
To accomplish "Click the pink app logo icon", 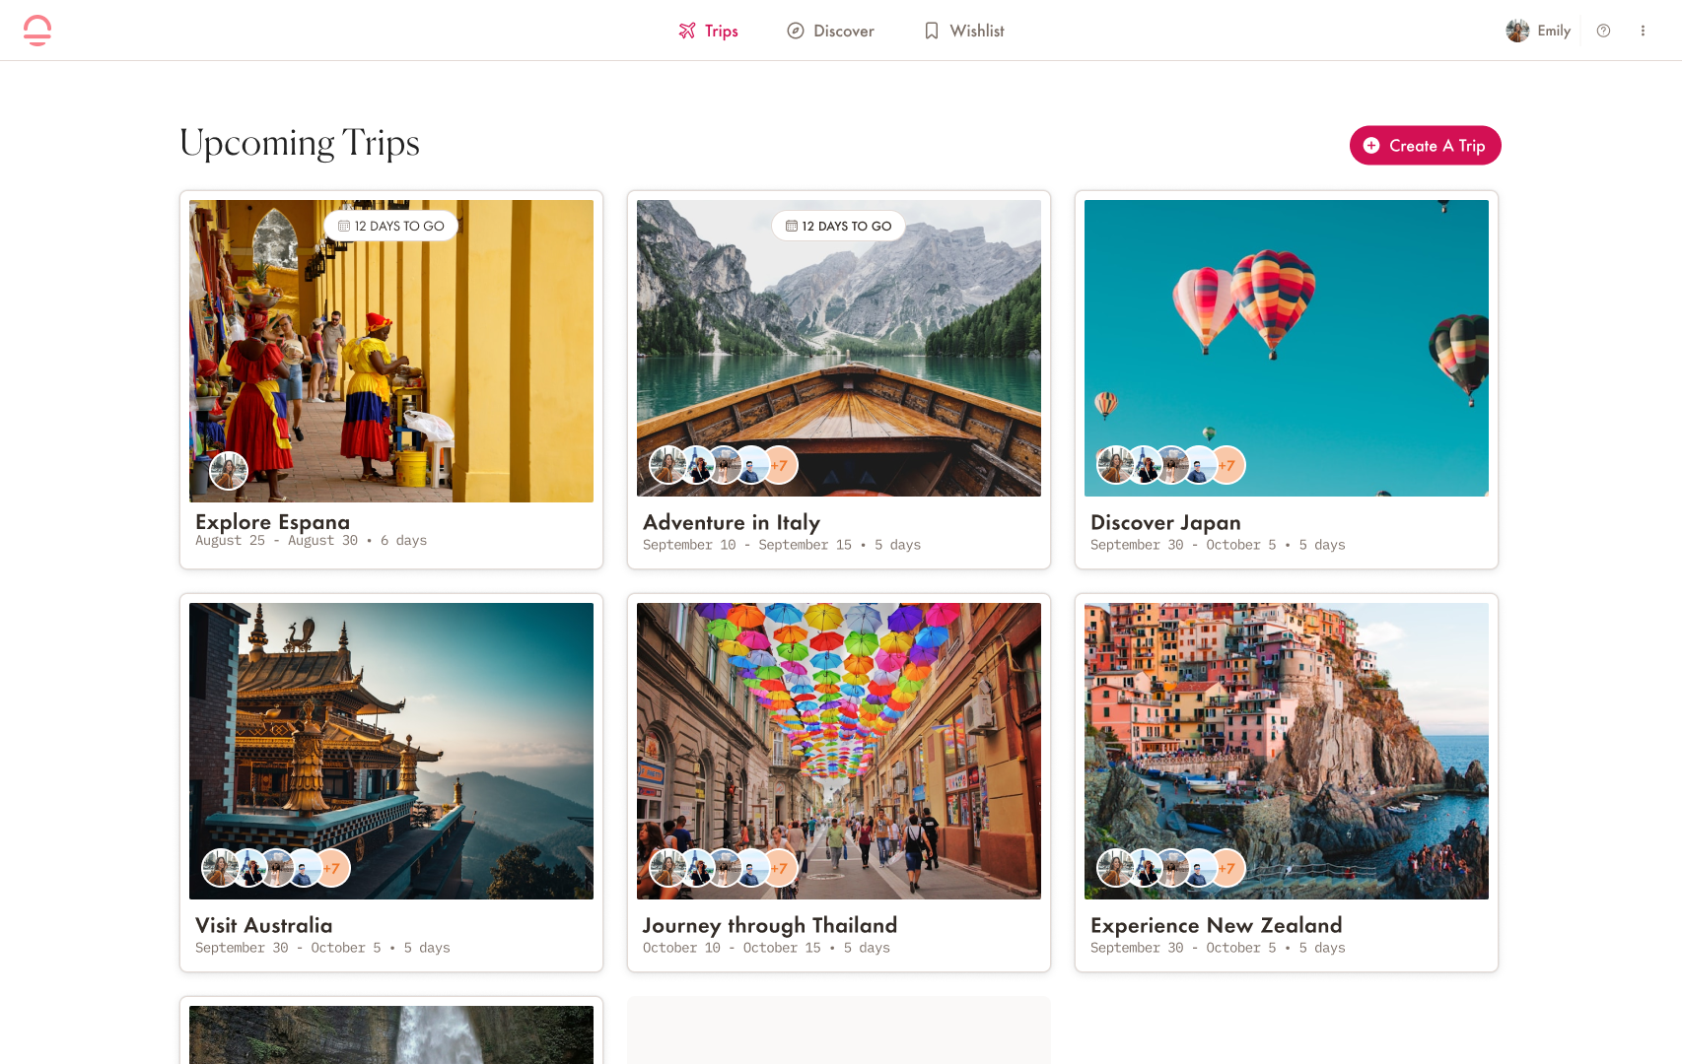I will tap(37, 31).
